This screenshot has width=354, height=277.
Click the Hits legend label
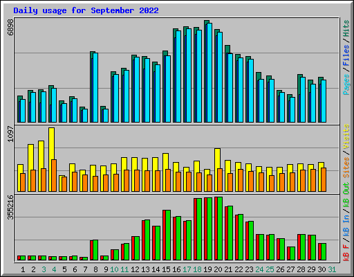coord(346,28)
